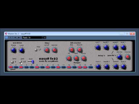
Task: Open the Patch 14 preset dropdown
Action: tap(32, 38)
